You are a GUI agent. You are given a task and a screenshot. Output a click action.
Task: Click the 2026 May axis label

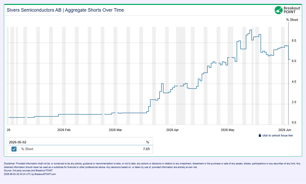point(227,130)
